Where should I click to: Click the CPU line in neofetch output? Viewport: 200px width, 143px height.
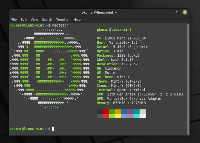click(x=141, y=94)
